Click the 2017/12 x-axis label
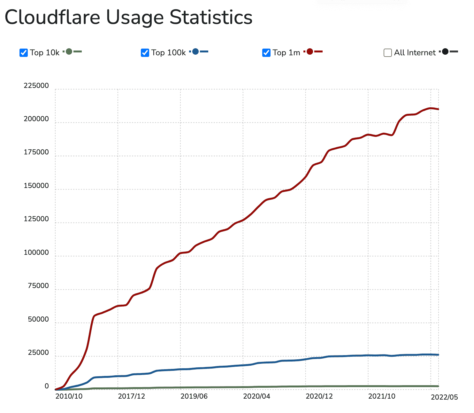The image size is (474, 413). (x=131, y=396)
